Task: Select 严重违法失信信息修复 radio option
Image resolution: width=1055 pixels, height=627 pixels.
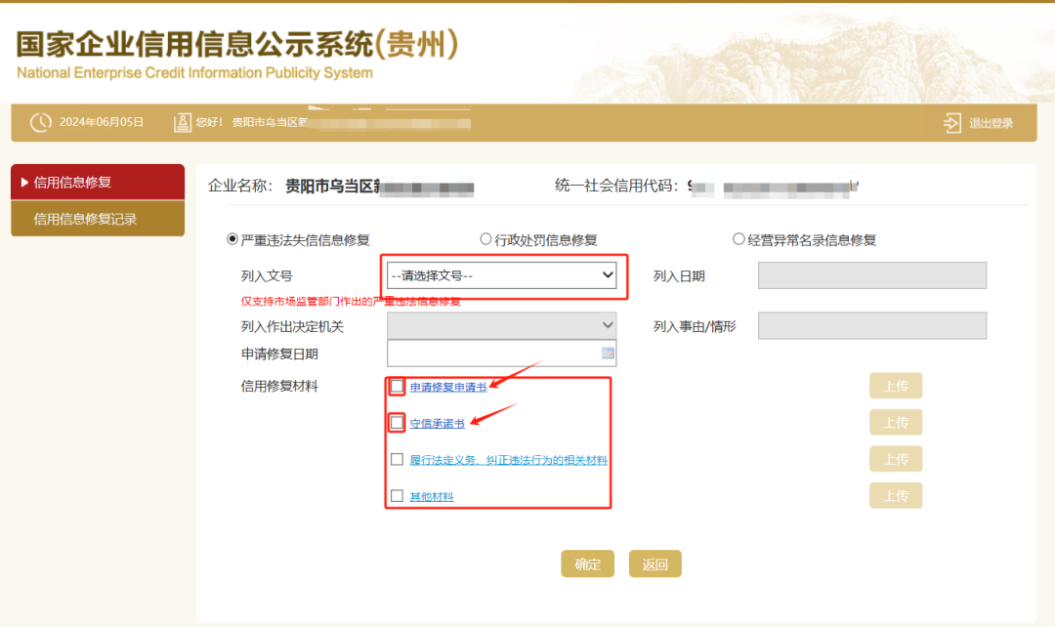Action: (x=232, y=239)
